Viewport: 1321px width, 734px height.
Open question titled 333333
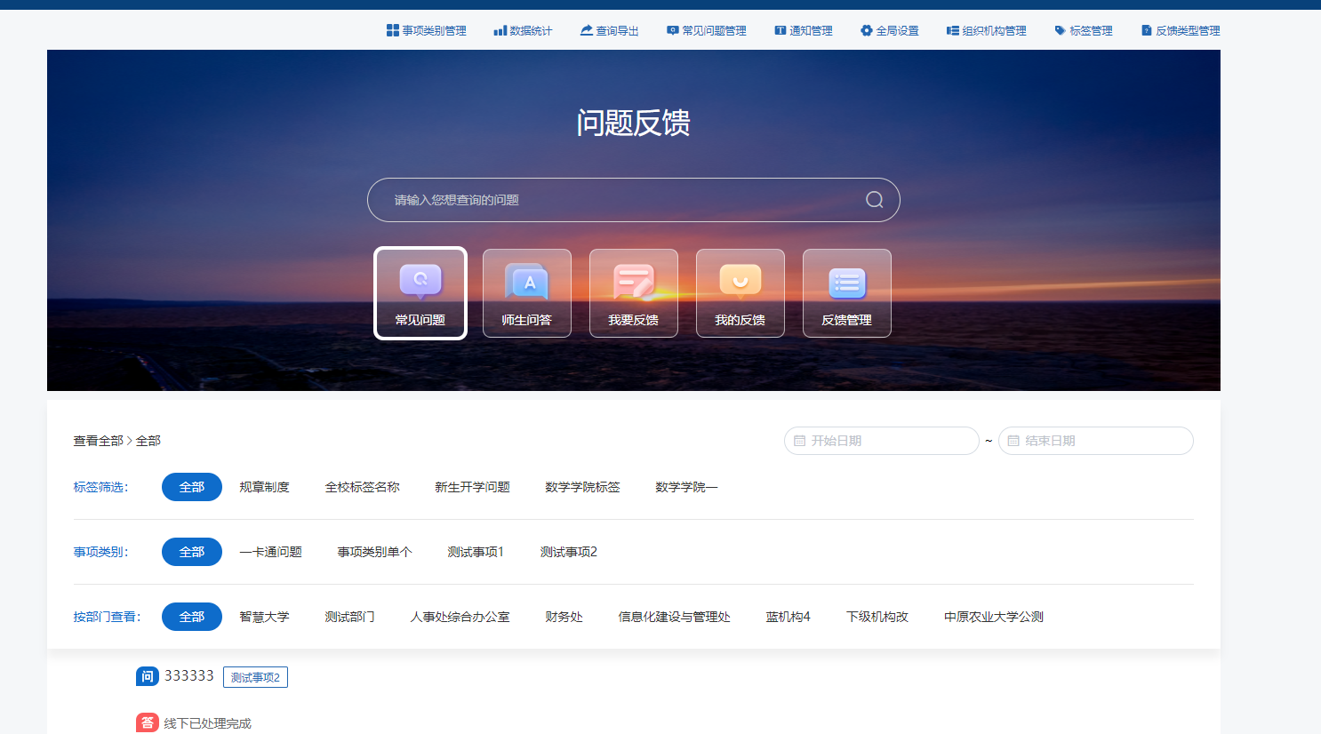click(189, 676)
